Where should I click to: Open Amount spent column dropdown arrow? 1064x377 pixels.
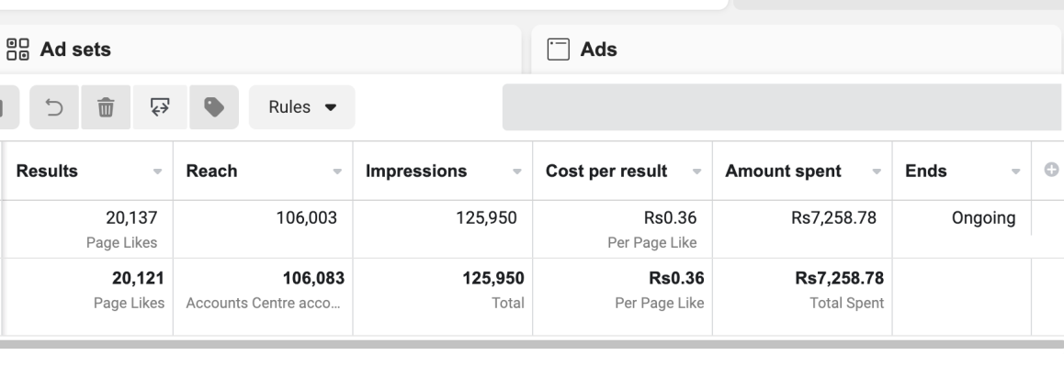tap(877, 172)
